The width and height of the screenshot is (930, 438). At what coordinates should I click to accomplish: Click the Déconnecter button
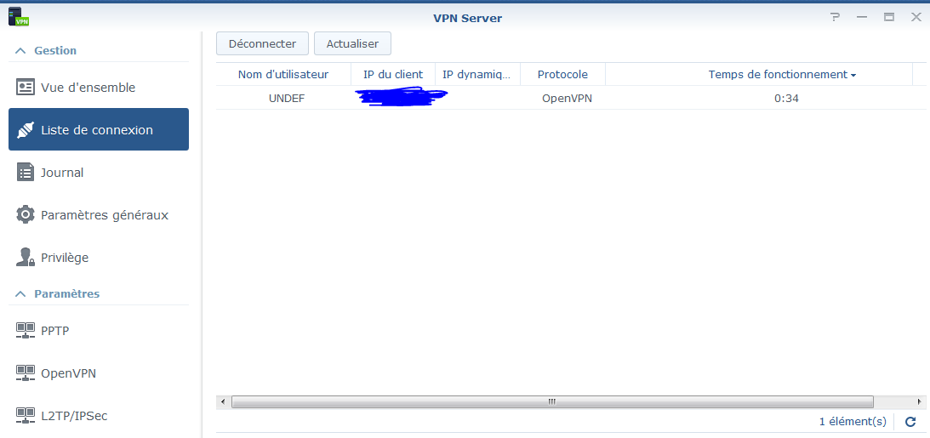[x=262, y=44]
